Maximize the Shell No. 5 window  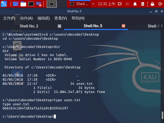click(156, 11)
